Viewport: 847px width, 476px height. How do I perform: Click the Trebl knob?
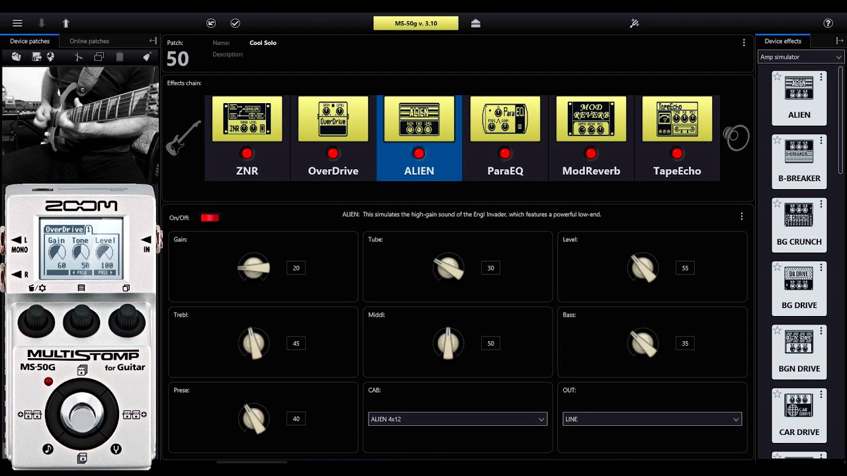[253, 343]
